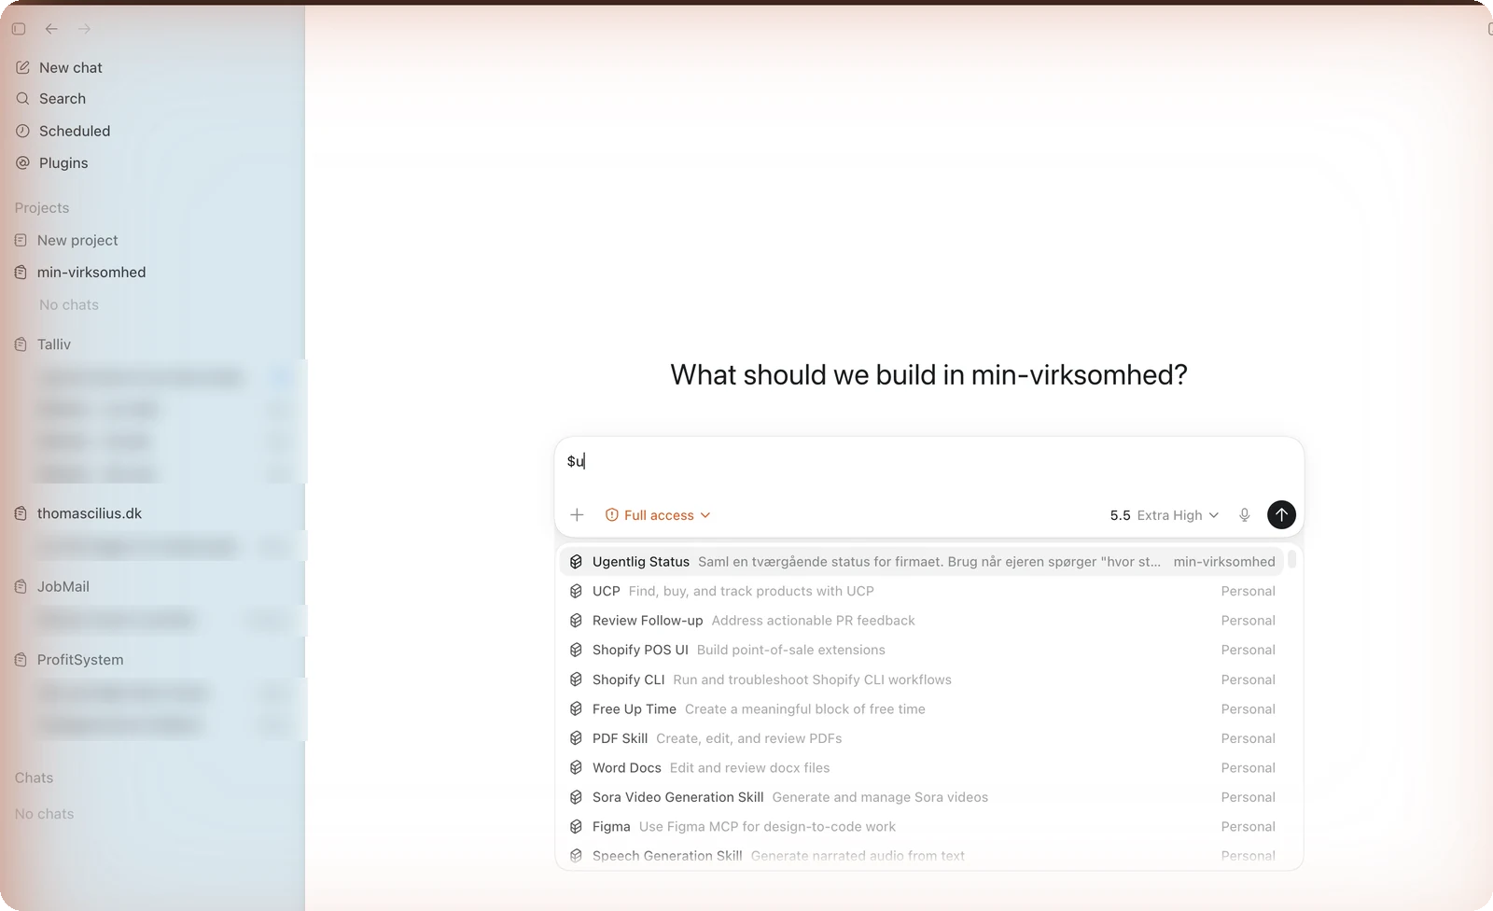Click the skill list scrollbar thumb
1493x911 pixels.
tap(1292, 559)
